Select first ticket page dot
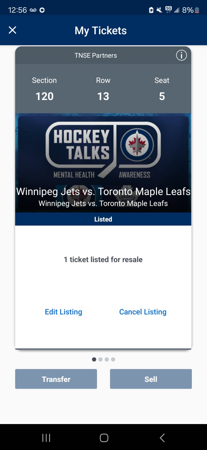 click(x=94, y=359)
